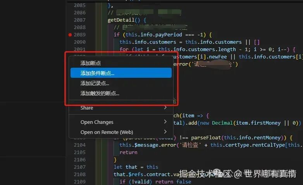Click line number 2104 in the gutter
This screenshot has width=303, height=185.
[x=79, y=145]
